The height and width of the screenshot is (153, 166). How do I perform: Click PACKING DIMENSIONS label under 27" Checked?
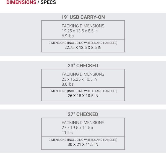(83, 123)
